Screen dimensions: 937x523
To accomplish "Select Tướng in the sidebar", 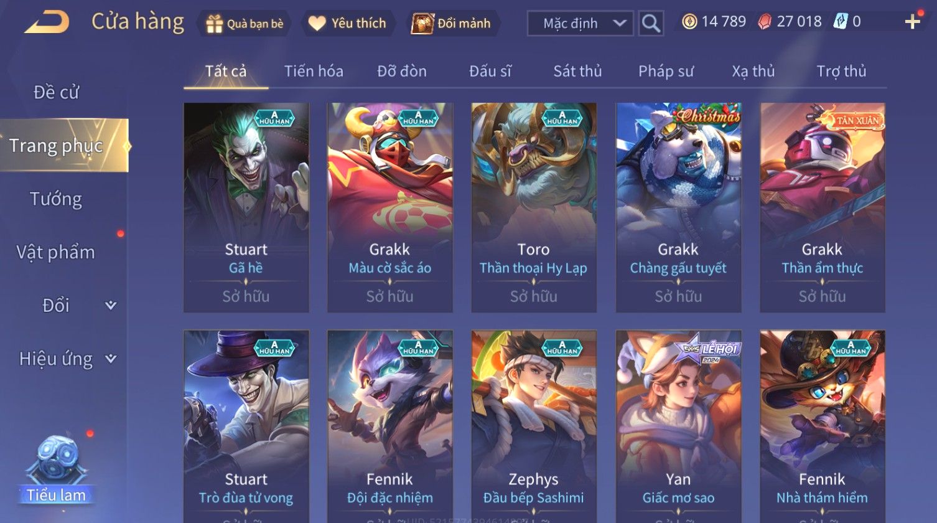I will pyautogui.click(x=56, y=199).
